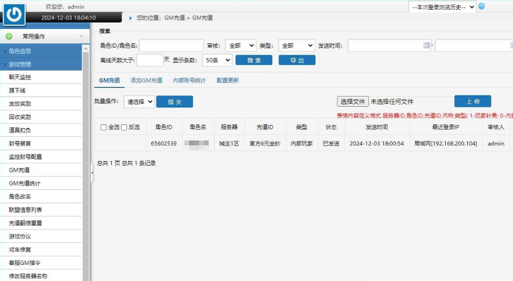Click the 充值ID column header
513x281 pixels.
[265, 127]
